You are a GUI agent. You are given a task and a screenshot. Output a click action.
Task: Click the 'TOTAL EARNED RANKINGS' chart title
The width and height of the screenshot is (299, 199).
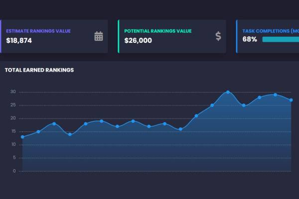[39, 70]
